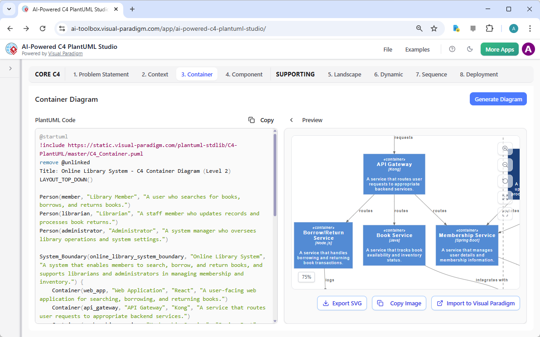Switch to the 4. Component tab

pos(244,74)
